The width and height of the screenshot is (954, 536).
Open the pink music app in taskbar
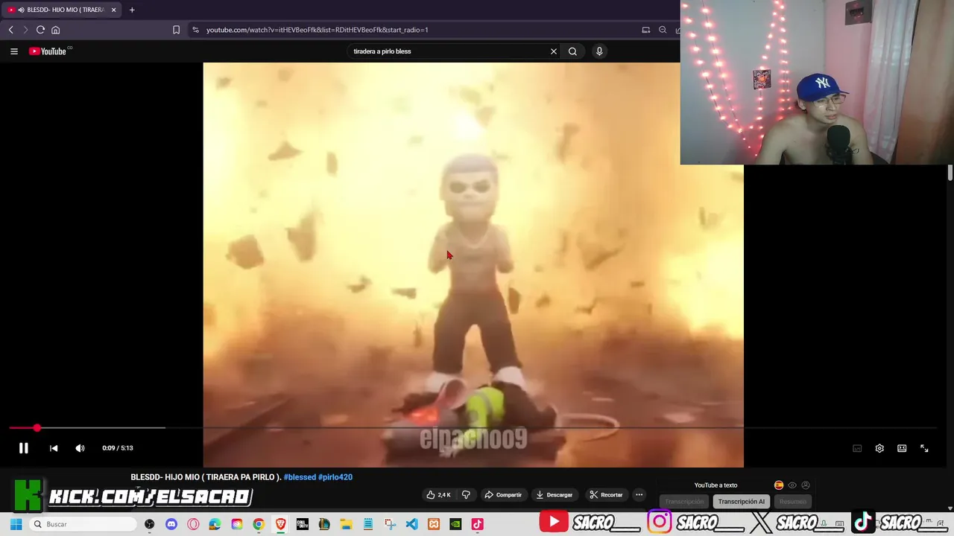coord(477,524)
